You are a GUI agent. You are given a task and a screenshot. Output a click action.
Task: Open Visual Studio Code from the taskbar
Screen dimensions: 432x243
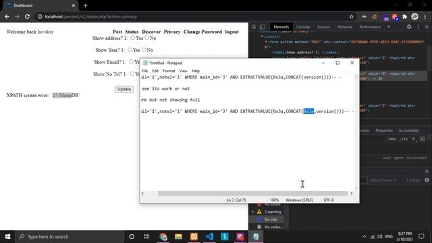[x=209, y=237]
